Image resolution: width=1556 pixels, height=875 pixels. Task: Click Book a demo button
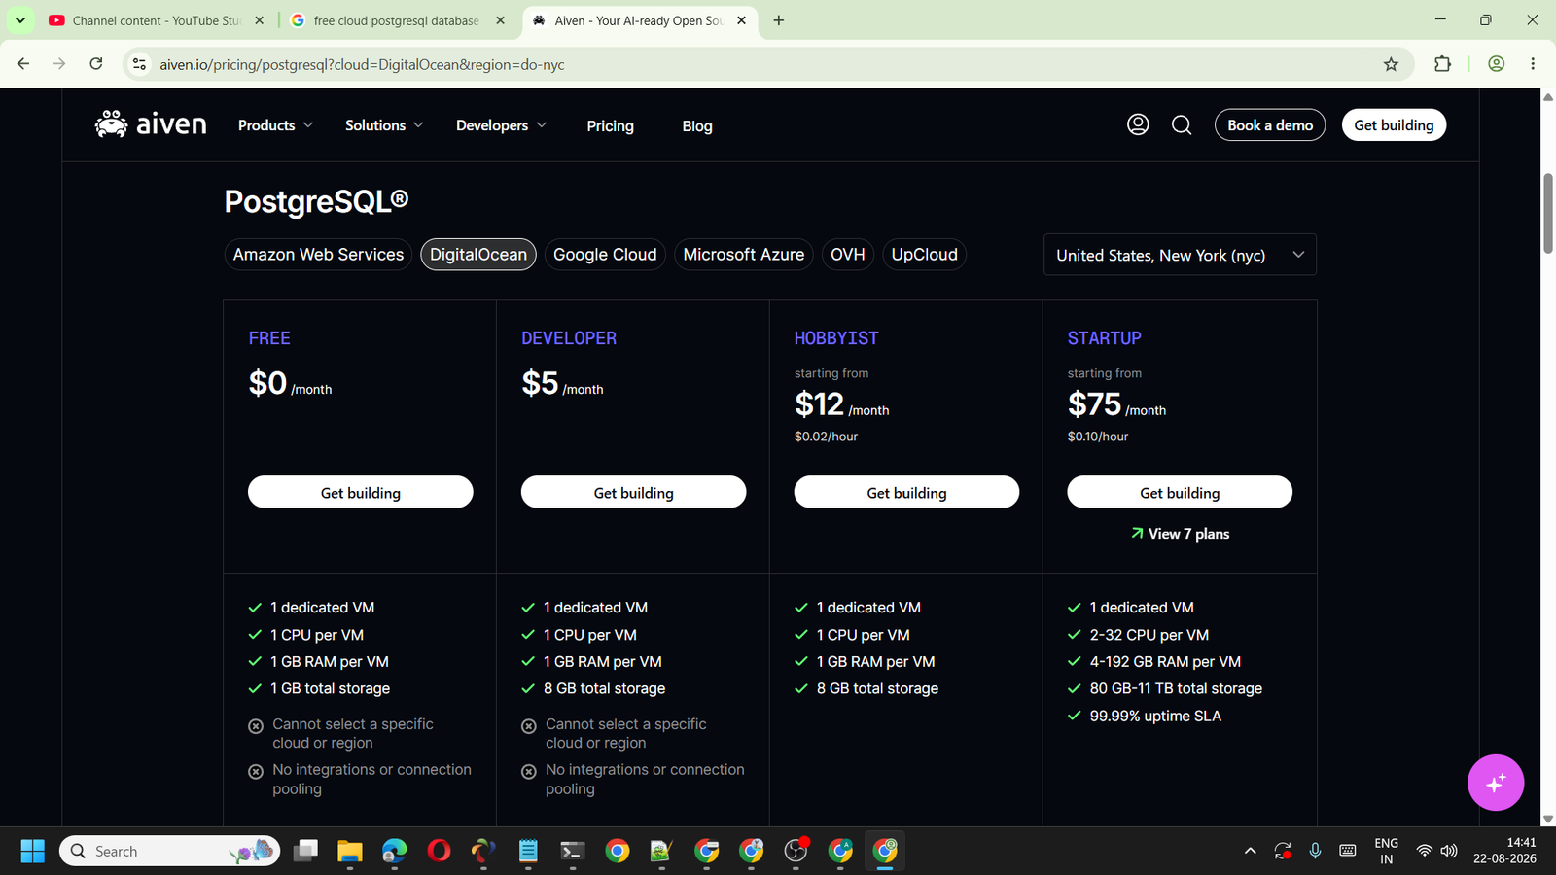(1270, 124)
